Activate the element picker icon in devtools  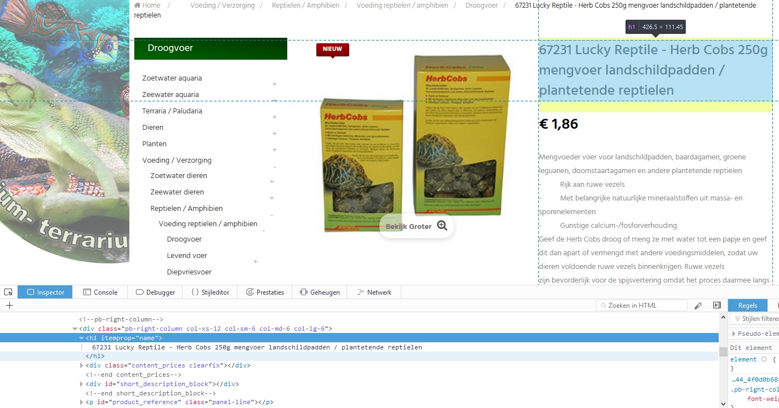point(8,292)
